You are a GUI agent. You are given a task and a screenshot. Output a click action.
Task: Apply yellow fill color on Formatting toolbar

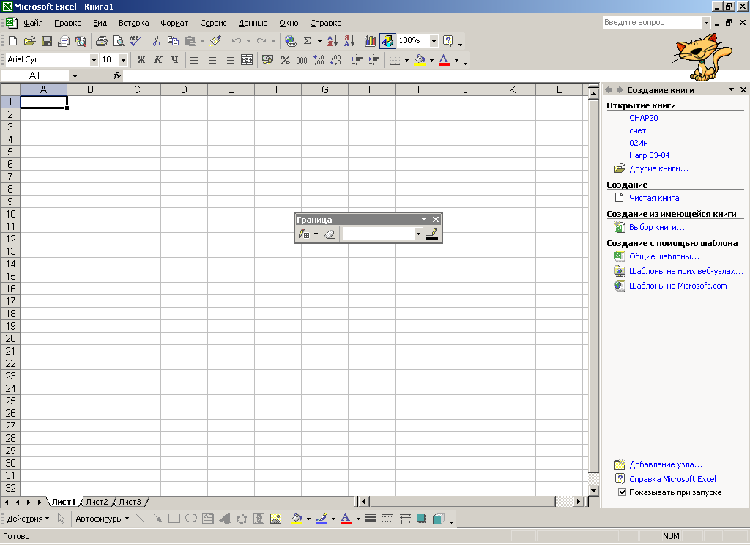(x=420, y=60)
